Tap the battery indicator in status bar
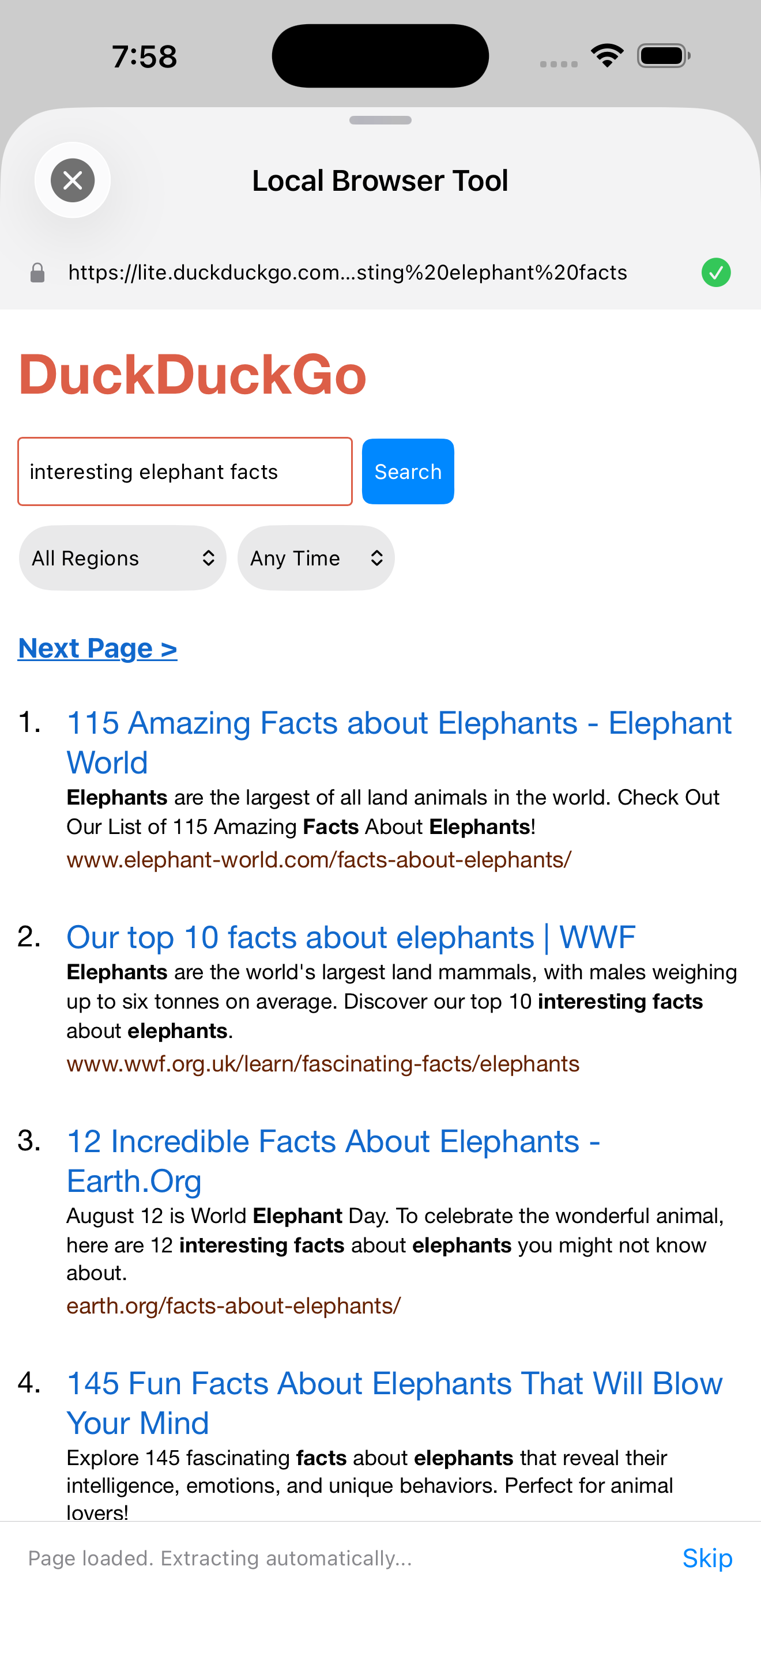Image resolution: width=761 pixels, height=1653 pixels. pyautogui.click(x=664, y=55)
